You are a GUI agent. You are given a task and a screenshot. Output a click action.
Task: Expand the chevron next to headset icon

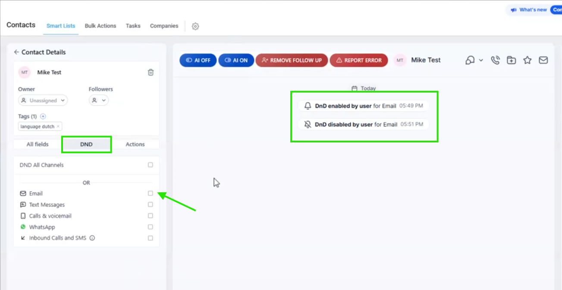[481, 61]
